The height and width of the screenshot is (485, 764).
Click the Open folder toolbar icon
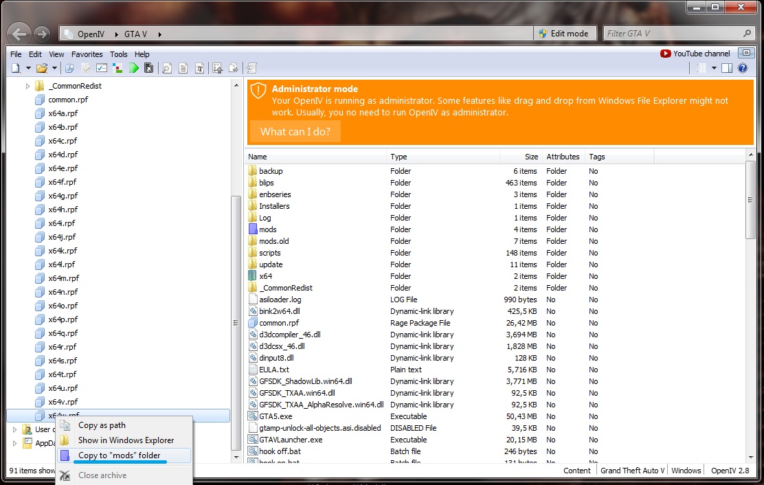tap(42, 68)
